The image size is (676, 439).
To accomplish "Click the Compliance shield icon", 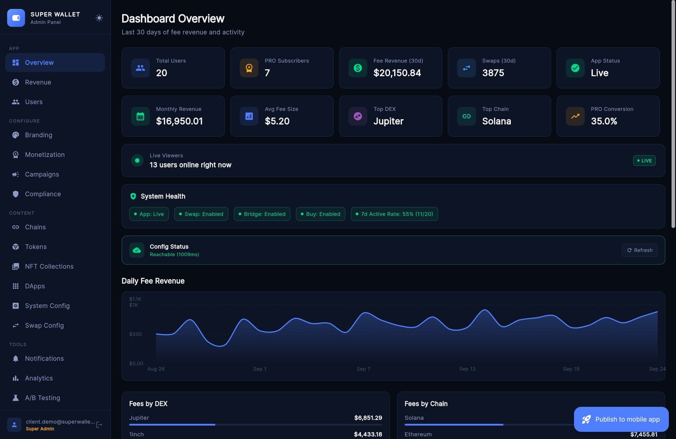I will click(x=16, y=194).
